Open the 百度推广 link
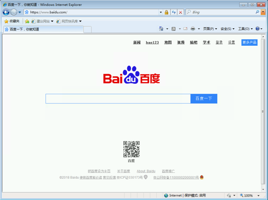Screen dimensions: 268x200 tap(168, 171)
